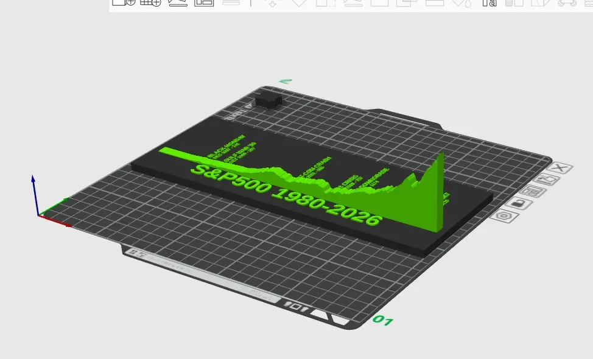Click the Add object cube icon

pyautogui.click(x=124, y=2)
